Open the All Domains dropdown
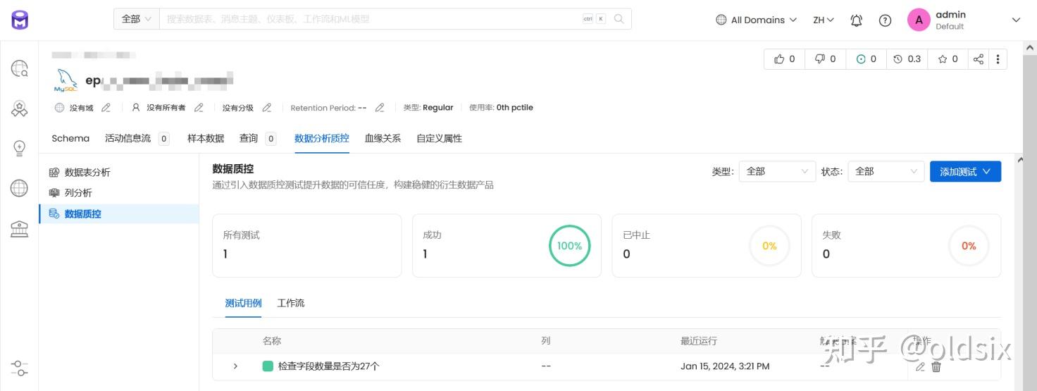The width and height of the screenshot is (1037, 391). pos(756,20)
